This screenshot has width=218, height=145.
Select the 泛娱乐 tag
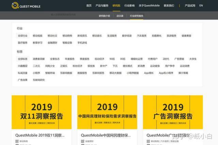click(64, 66)
